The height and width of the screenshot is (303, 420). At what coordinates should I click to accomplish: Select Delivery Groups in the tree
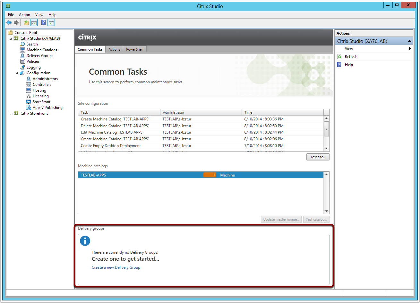coord(40,56)
